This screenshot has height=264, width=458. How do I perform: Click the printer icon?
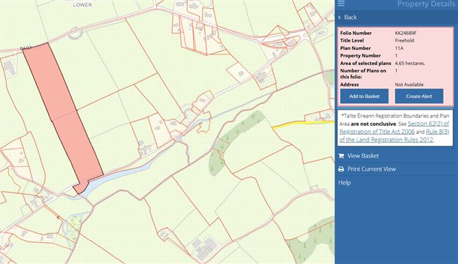coord(341,169)
